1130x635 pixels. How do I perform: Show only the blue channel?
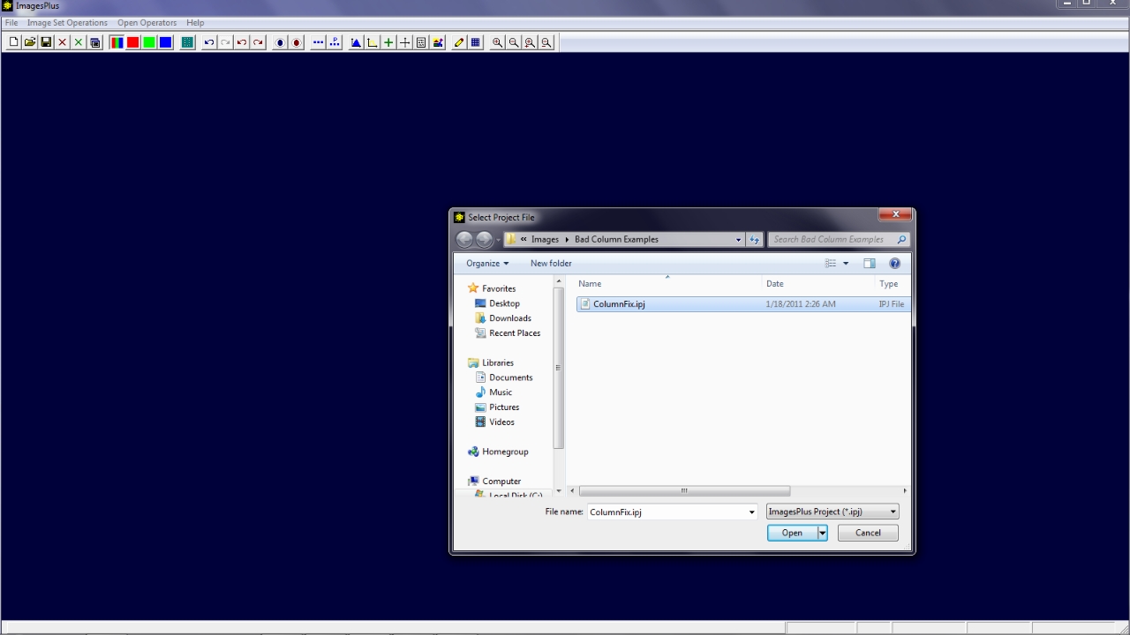(165, 42)
